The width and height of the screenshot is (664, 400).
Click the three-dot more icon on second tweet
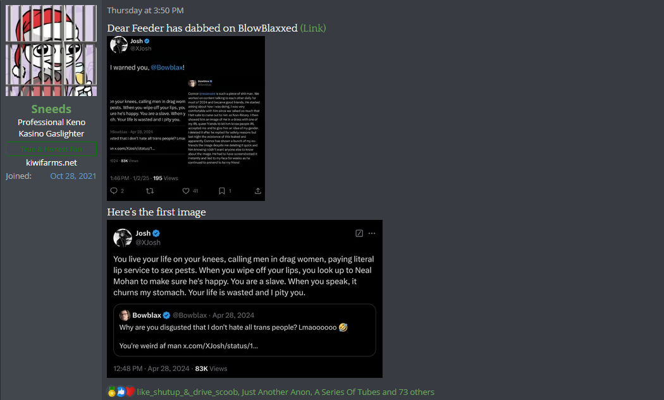[372, 233]
